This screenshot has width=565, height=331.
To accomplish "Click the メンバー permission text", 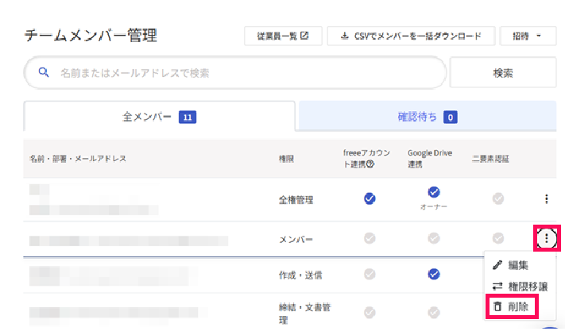I will [296, 239].
